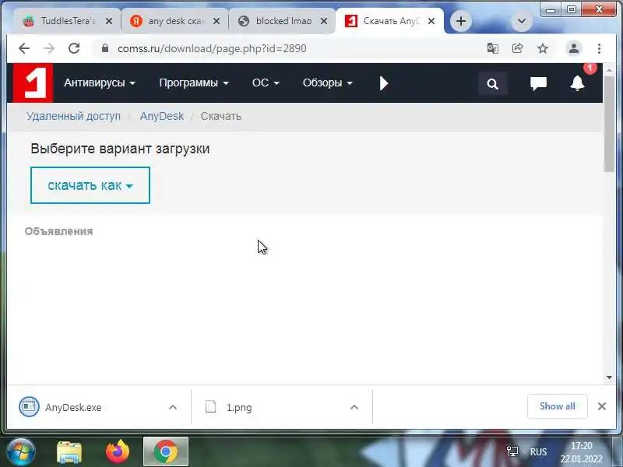This screenshot has width=623, height=467.
Task: Close the blocked lmao tab
Action: click(x=324, y=21)
